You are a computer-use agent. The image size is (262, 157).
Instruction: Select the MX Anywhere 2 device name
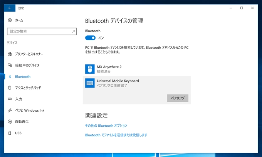coord(109,67)
